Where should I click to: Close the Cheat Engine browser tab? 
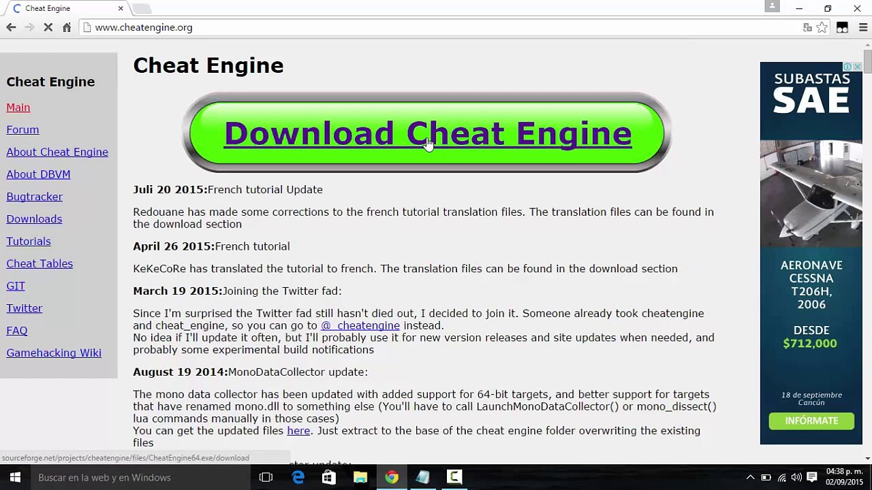pos(121,8)
